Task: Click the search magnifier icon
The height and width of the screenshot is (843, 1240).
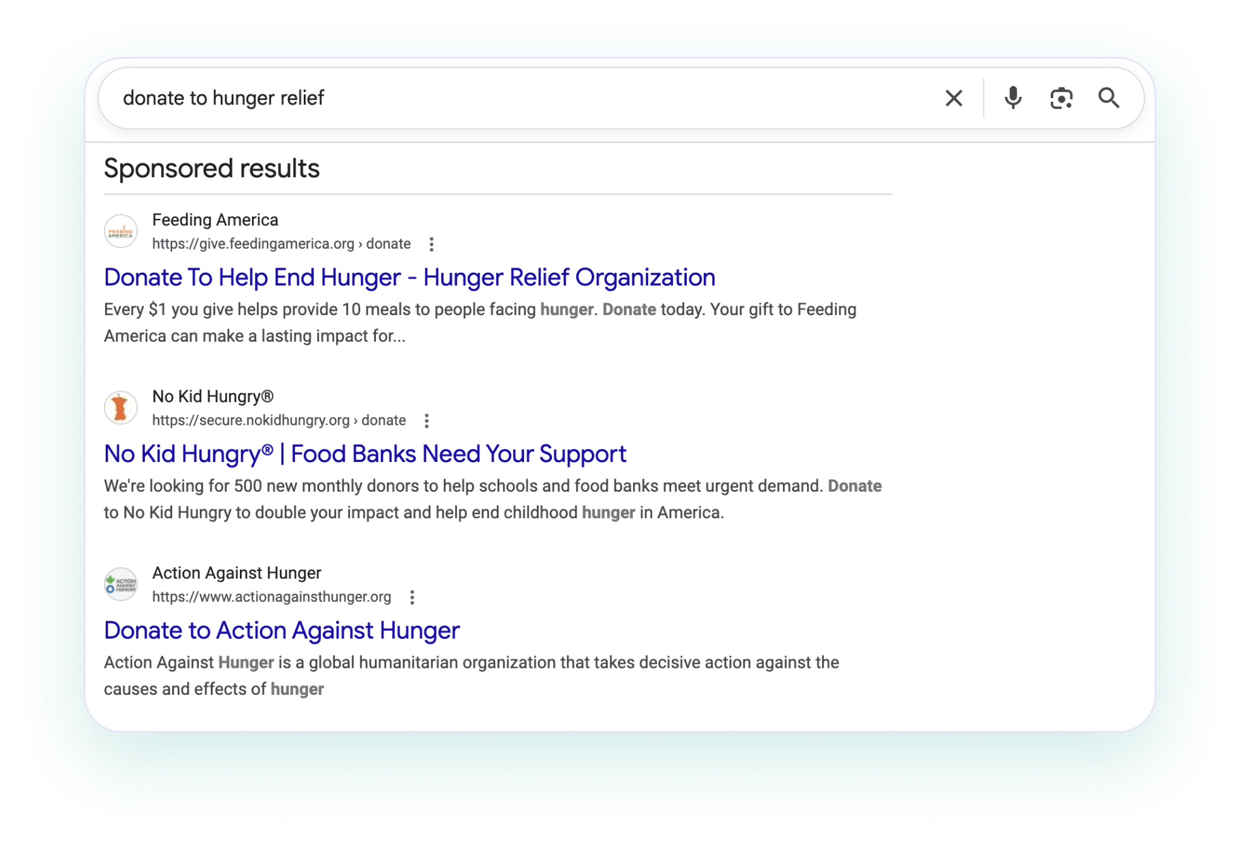Action: click(x=1110, y=97)
